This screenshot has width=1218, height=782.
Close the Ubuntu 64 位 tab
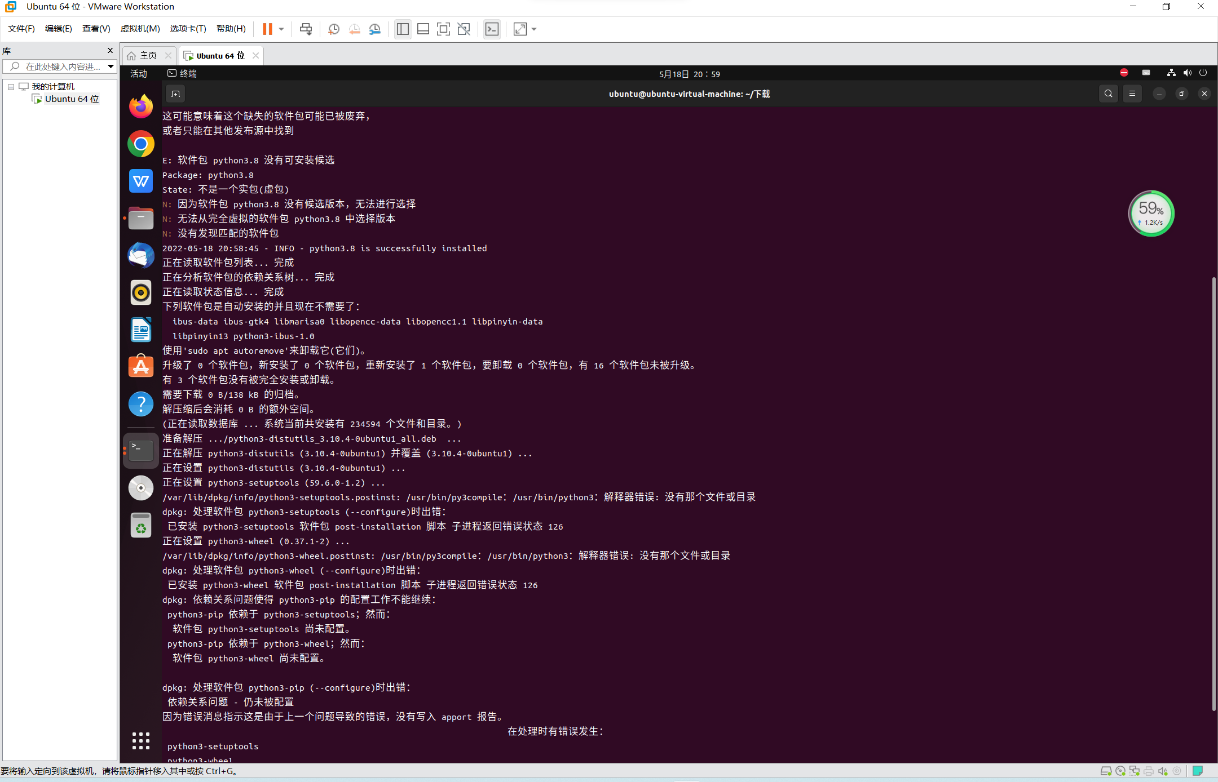256,55
